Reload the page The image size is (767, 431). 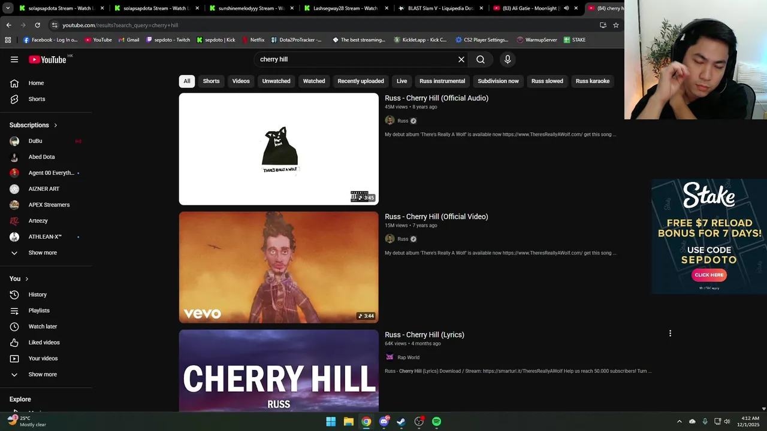pos(37,25)
